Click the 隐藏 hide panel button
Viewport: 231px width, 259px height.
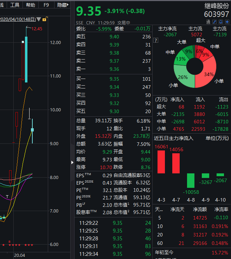pos(63,5)
